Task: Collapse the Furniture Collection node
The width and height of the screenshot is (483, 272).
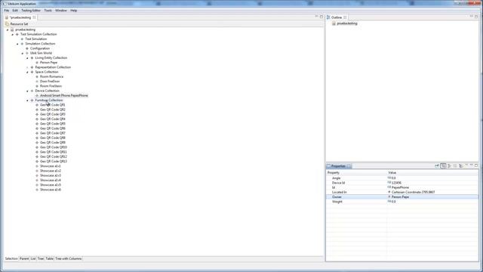Action: (x=27, y=100)
